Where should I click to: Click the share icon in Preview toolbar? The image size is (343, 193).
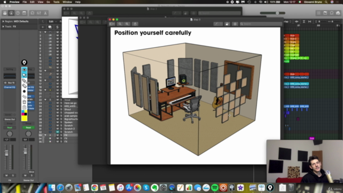point(135,24)
